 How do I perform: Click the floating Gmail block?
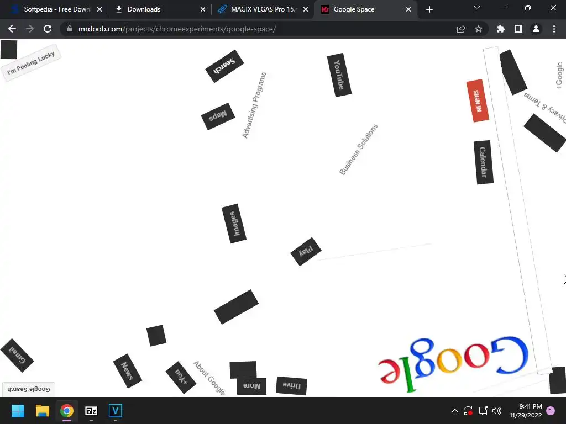click(x=17, y=356)
